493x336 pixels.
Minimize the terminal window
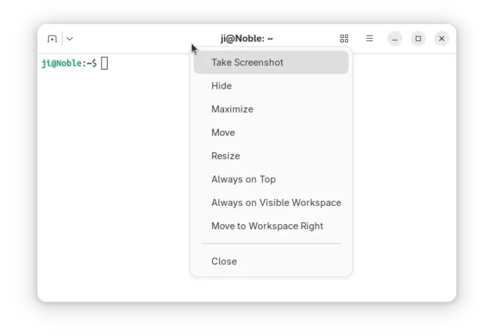coord(395,39)
